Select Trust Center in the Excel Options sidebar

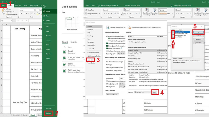coord(91,63)
